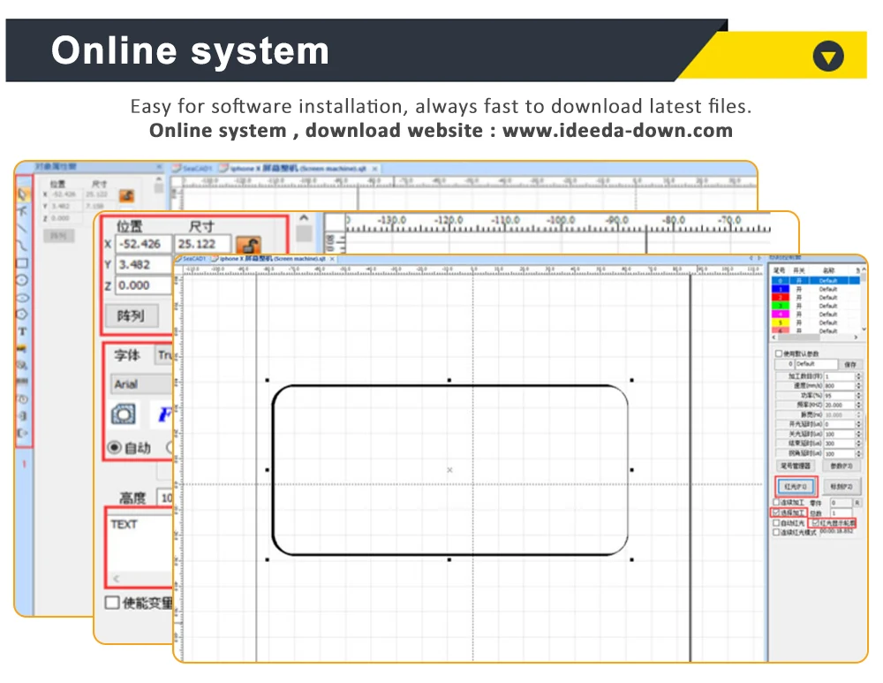Enable the 使用默认参数 checkbox
The width and height of the screenshot is (883, 683).
[779, 354]
